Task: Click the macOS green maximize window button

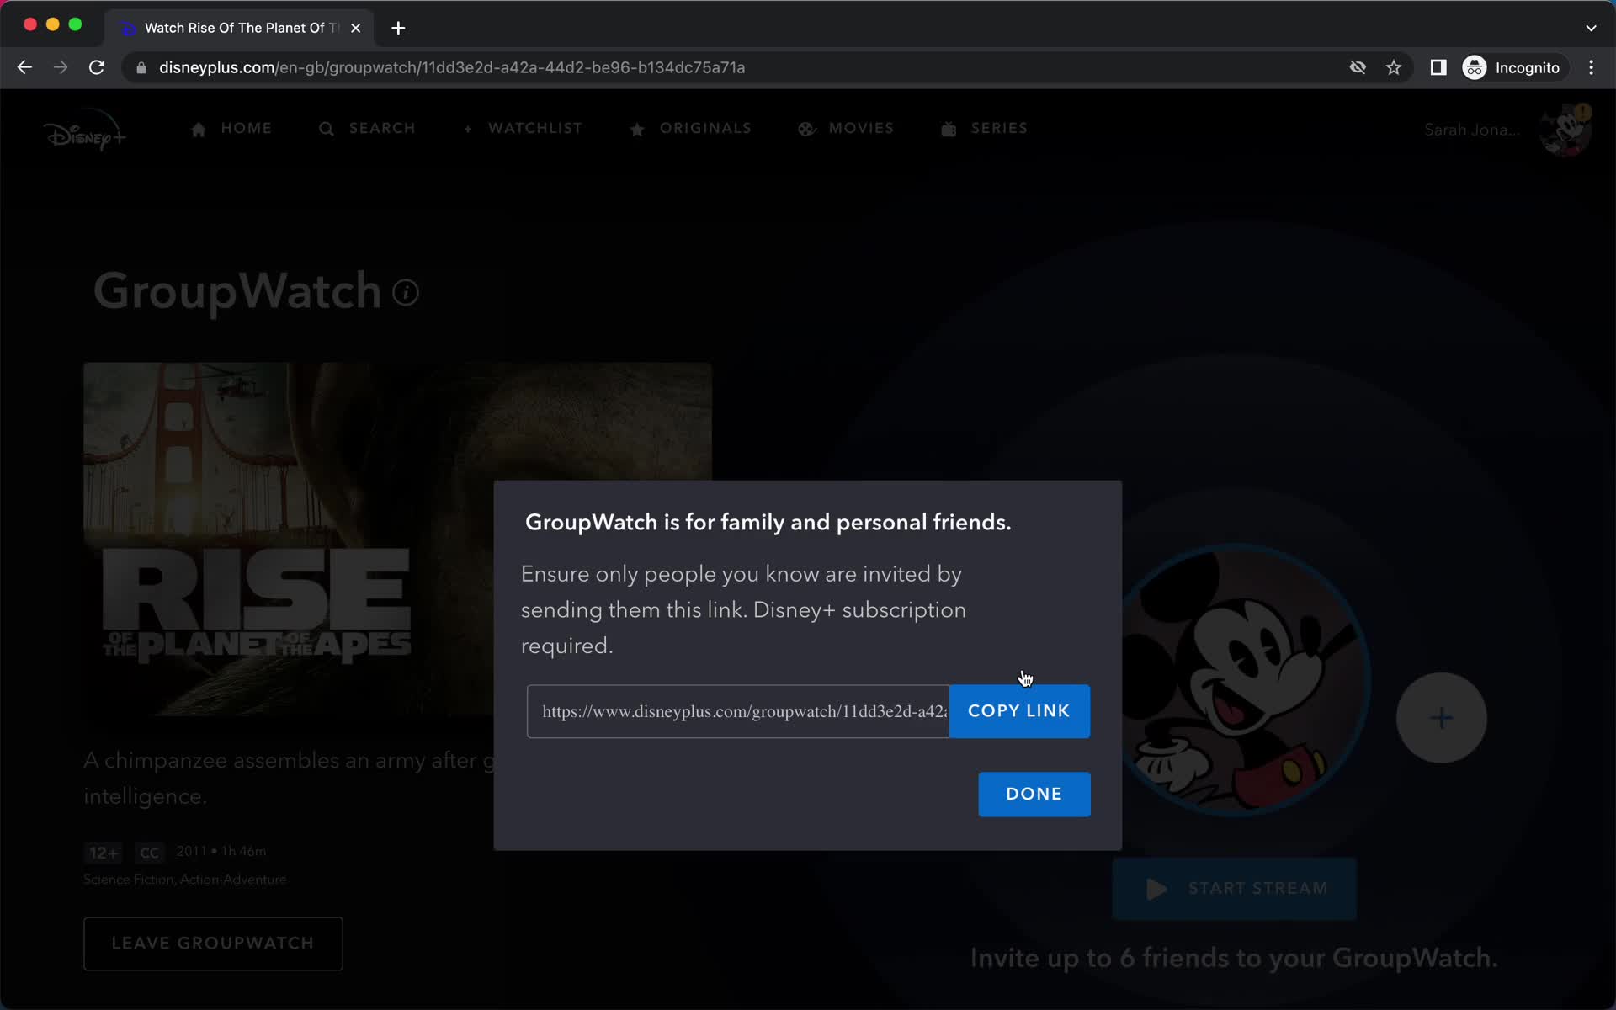Action: click(x=75, y=24)
